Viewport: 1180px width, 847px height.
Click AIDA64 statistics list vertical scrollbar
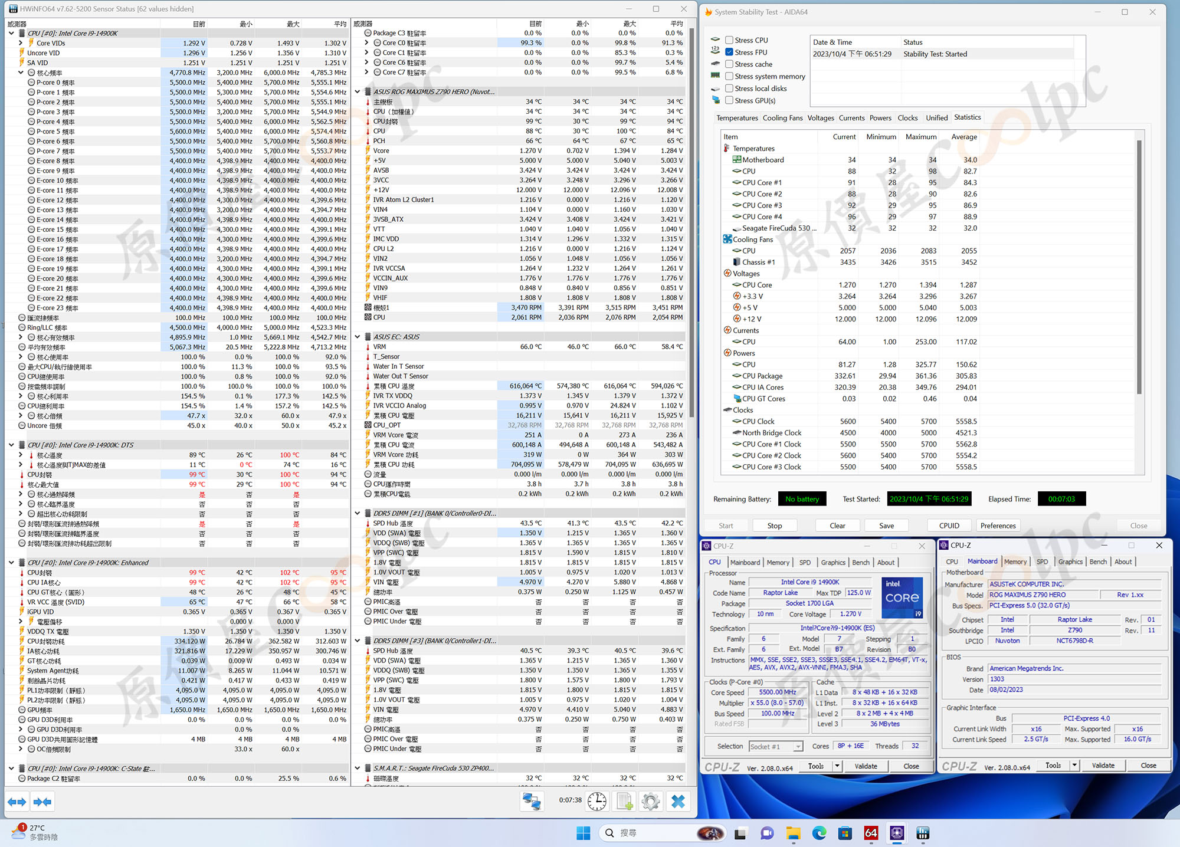point(1139,267)
